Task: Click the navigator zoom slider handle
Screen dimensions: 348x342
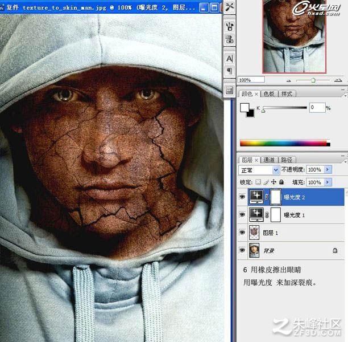Action: (x=313, y=80)
